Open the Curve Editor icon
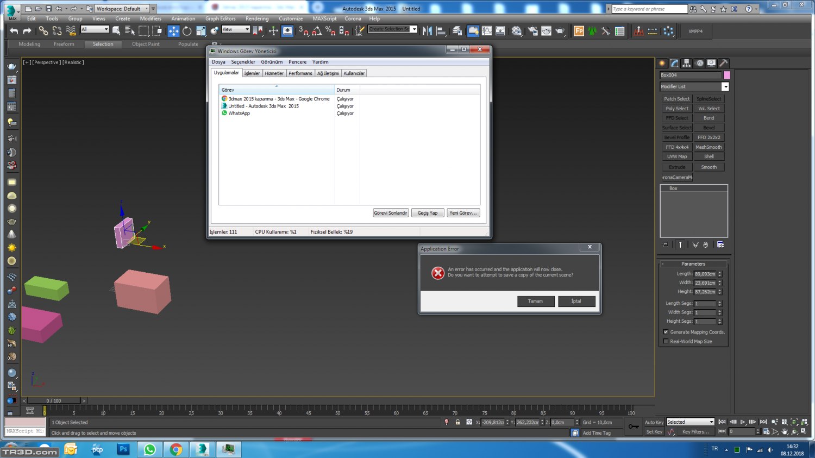815x458 pixels. [x=487, y=31]
